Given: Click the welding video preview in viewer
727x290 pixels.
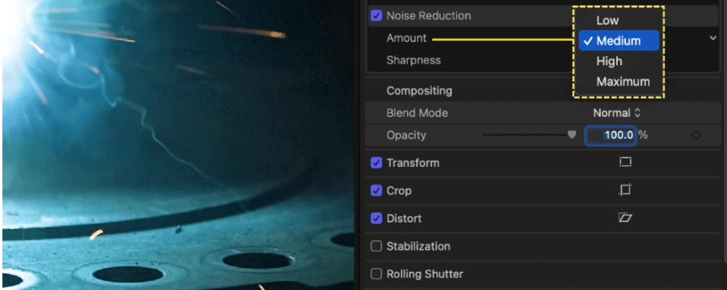Looking at the screenshot, I should [x=179, y=145].
